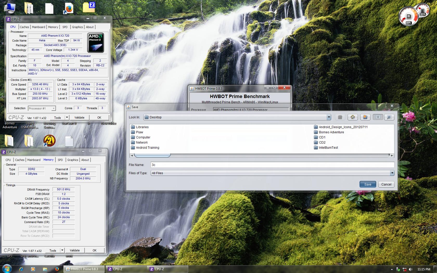Open Caches tab in top CPU-Z window

[24, 27]
